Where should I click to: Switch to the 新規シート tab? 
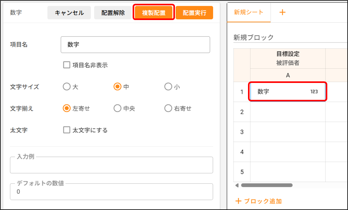click(249, 12)
